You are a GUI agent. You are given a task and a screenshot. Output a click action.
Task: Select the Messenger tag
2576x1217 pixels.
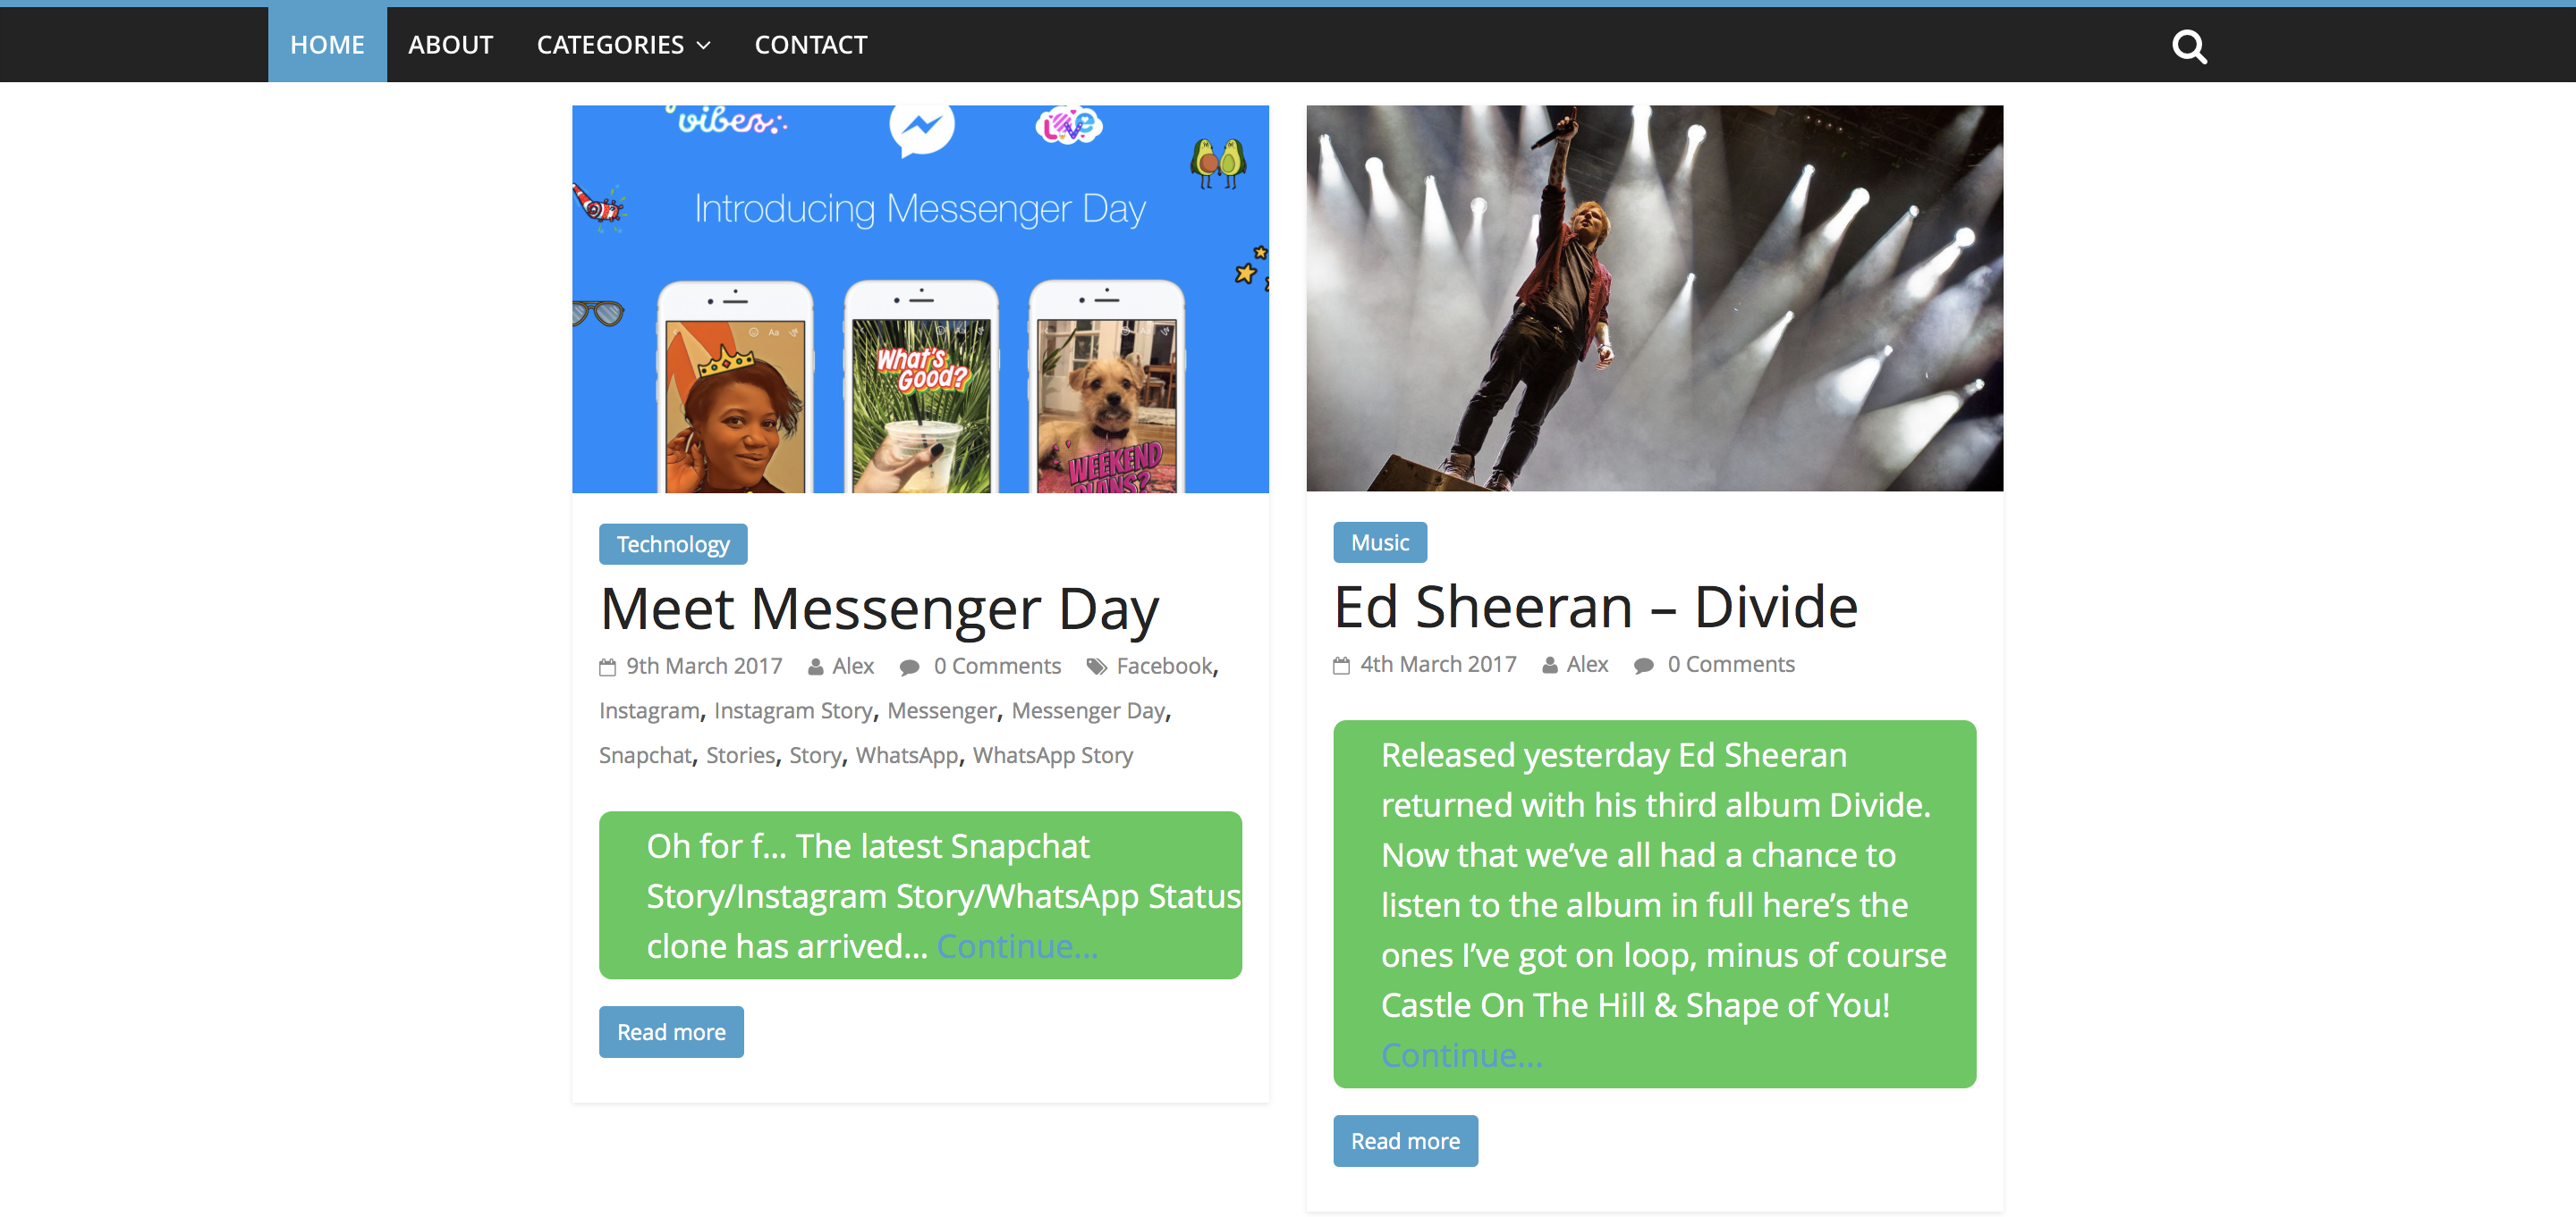click(942, 711)
